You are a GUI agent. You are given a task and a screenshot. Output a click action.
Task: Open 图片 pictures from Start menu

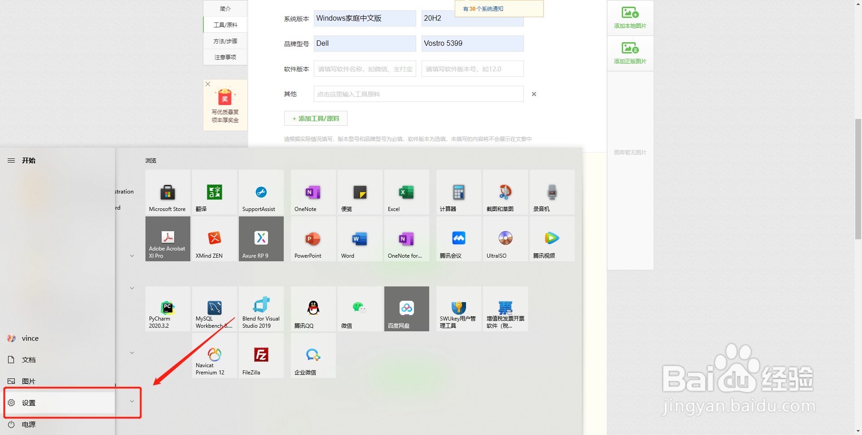57,382
